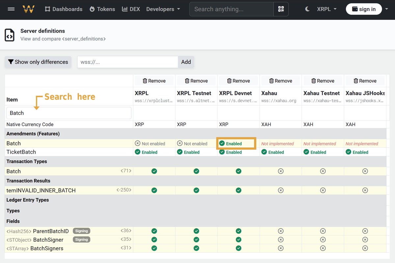Image resolution: width=395 pixels, height=263 pixels.
Task: Open the hamburger sidebar menu
Action: [11, 9]
